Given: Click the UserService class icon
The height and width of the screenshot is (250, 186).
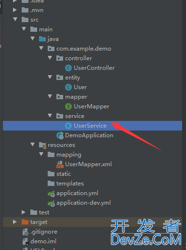Looking at the screenshot, I should click(68, 126).
